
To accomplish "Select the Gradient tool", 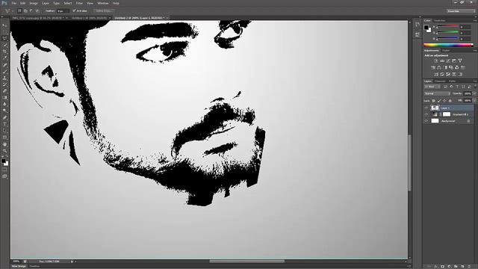I will (4, 98).
